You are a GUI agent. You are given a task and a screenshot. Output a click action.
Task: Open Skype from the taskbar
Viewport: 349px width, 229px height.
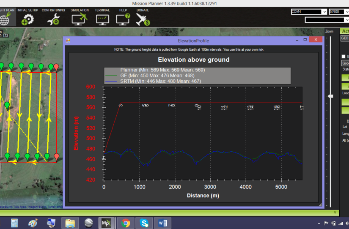click(x=144, y=223)
